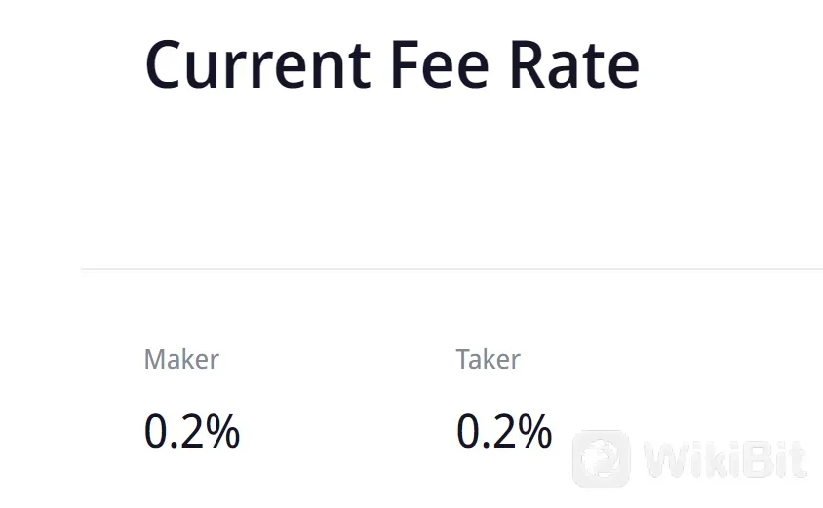Click the leading zero of Maker's fee
Screen dimensions: 823x508
pos(156,431)
